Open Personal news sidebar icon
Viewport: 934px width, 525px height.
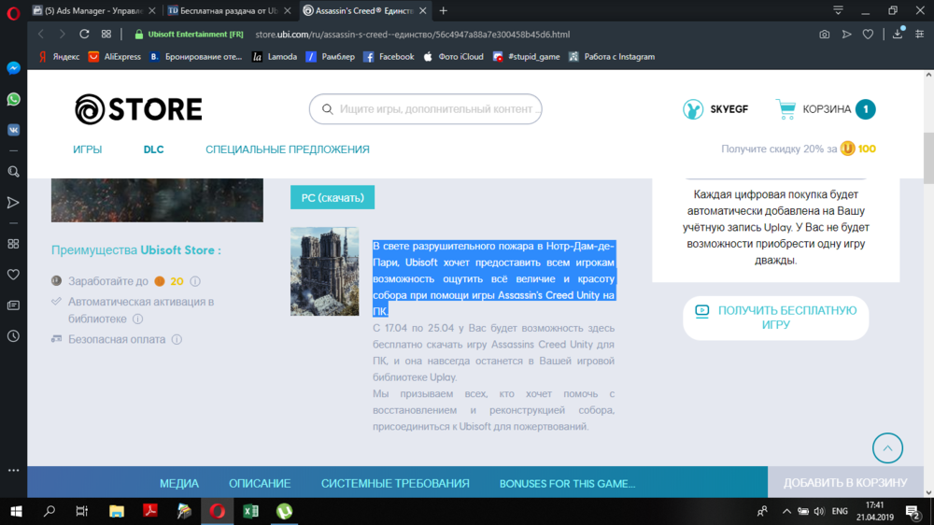click(13, 305)
